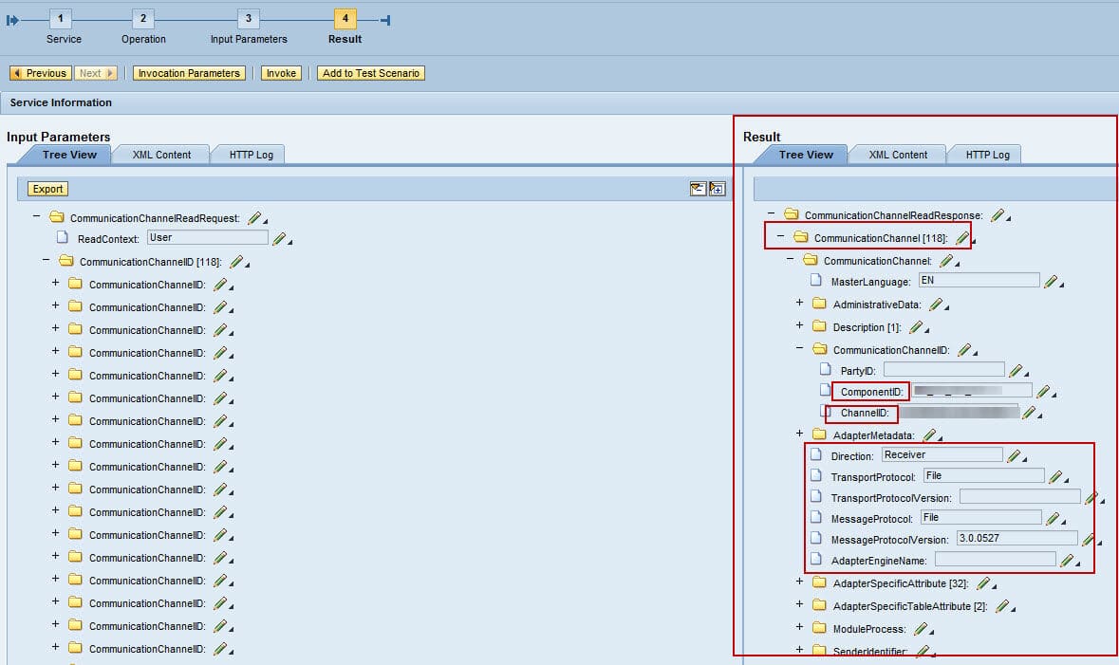Click pencil icon next to AdministrativeData
The image size is (1119, 665).
[x=936, y=305]
